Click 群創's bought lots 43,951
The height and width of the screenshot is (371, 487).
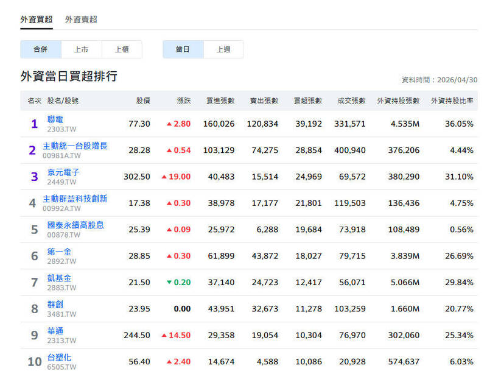[x=221, y=309]
